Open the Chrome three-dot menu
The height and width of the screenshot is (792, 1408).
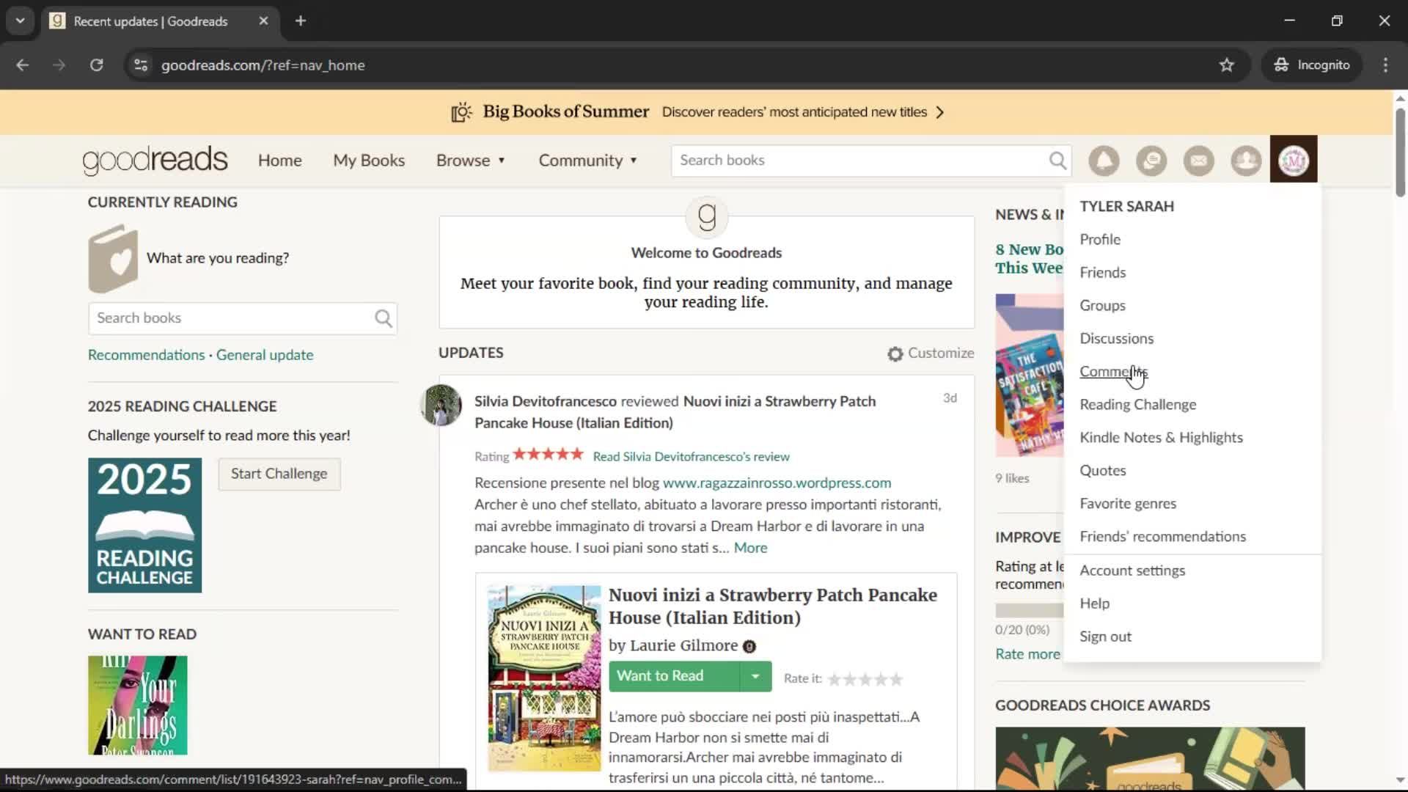[1385, 65]
